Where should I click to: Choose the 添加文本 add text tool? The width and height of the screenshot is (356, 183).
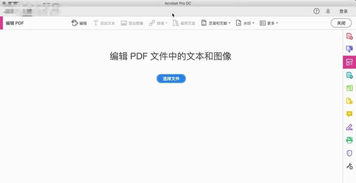104,23
